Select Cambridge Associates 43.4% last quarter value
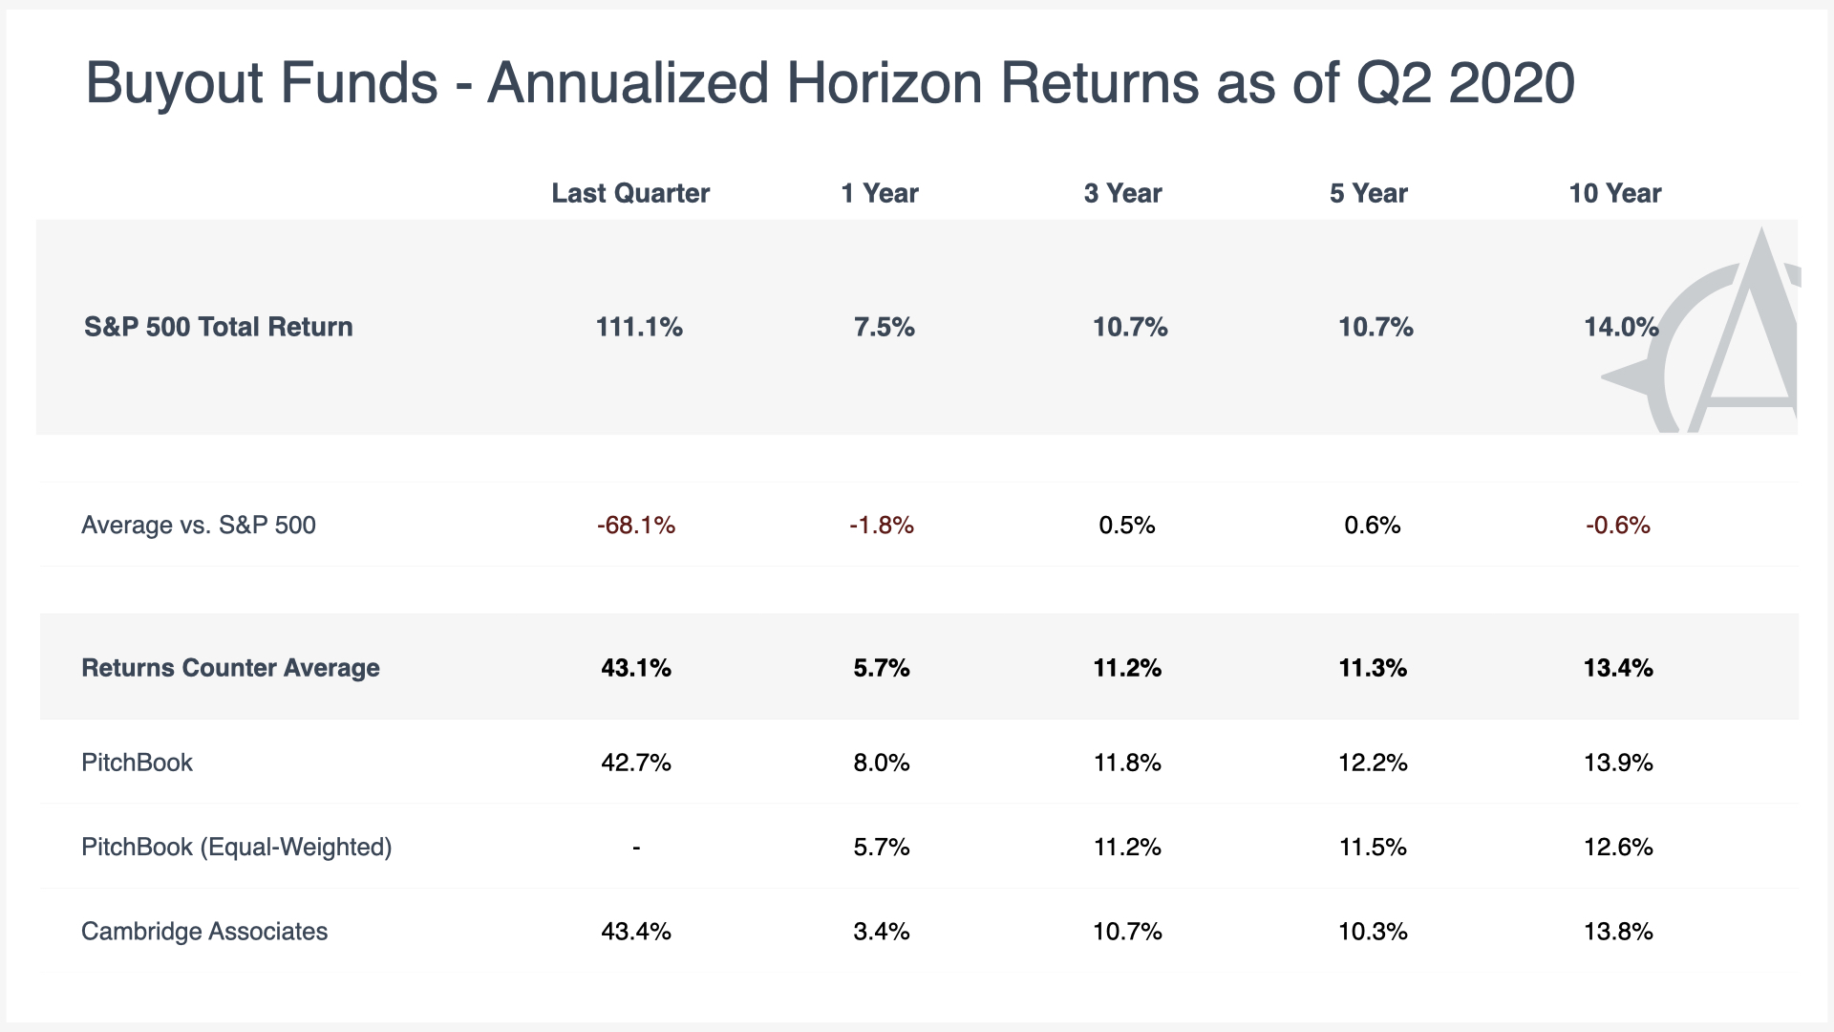1834x1032 pixels. 636,931
